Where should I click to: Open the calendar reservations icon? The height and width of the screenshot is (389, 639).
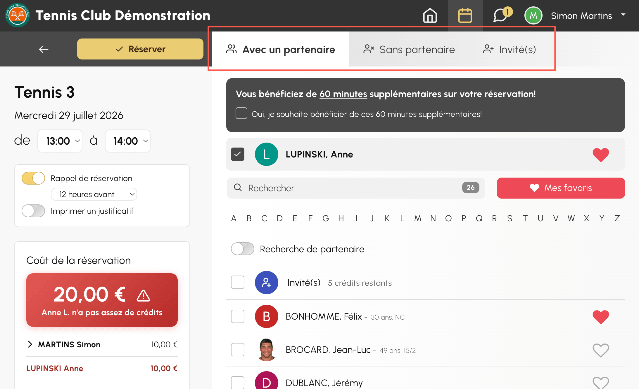pyautogui.click(x=465, y=15)
